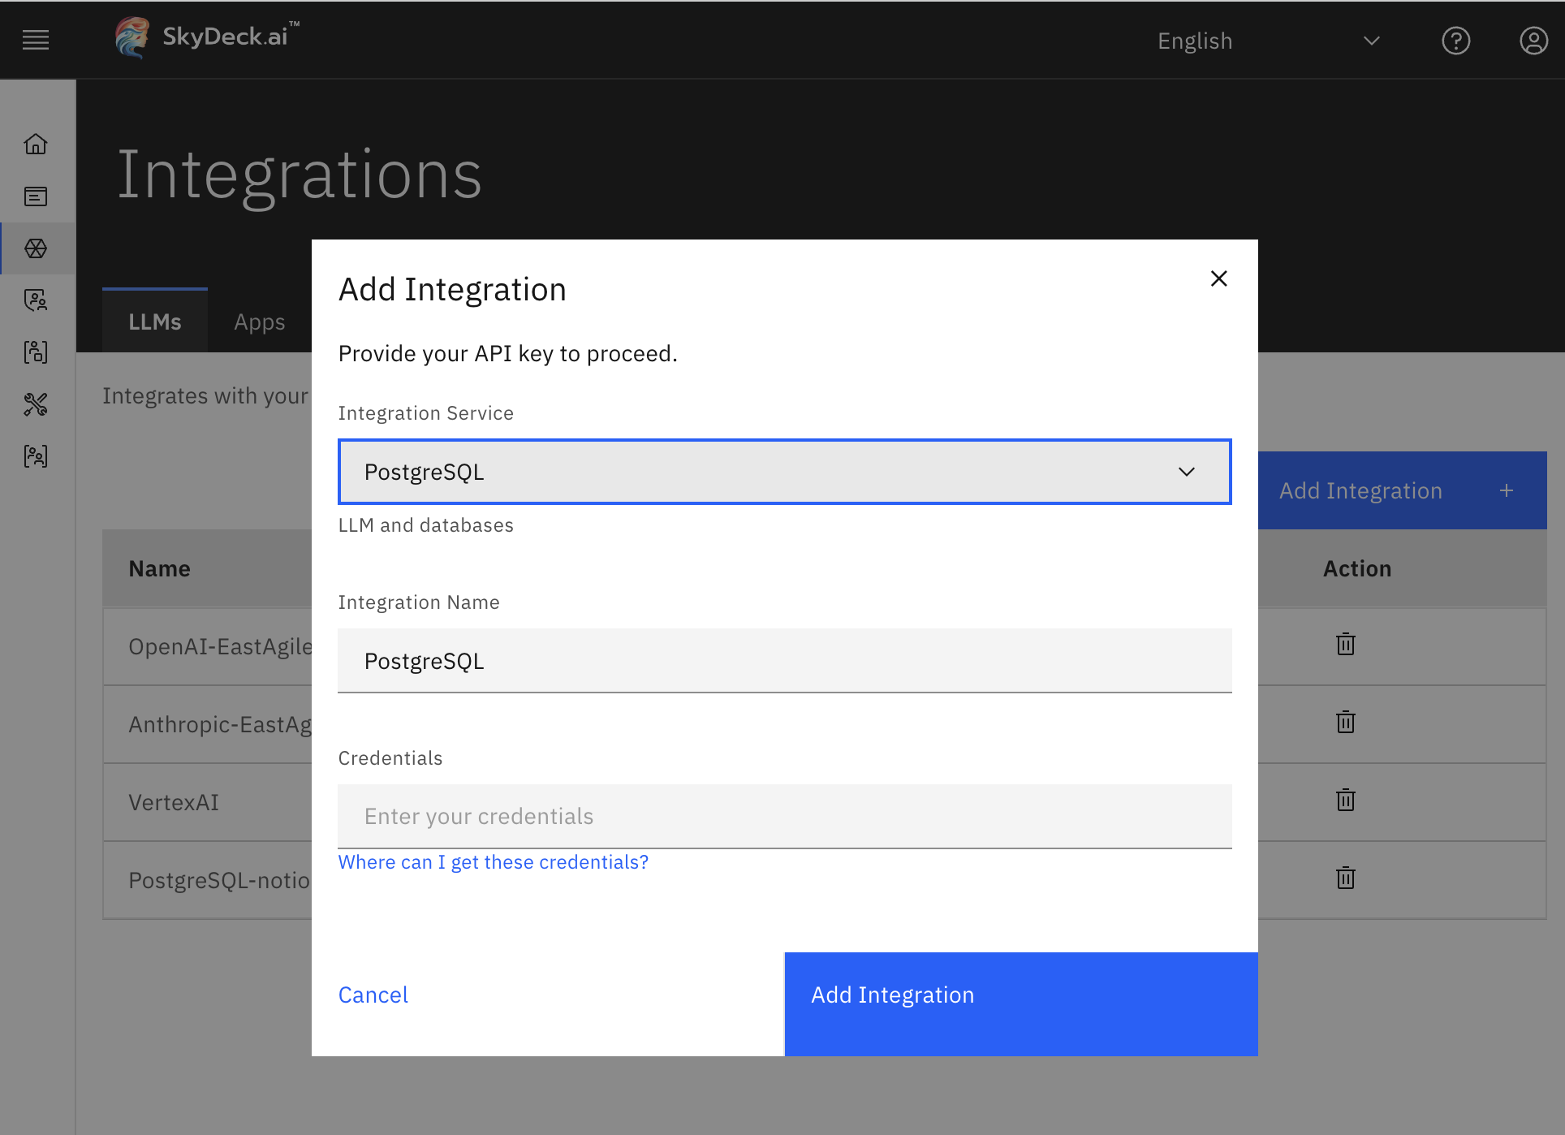Open 'Where can I get these credentials?' link

[x=493, y=862]
